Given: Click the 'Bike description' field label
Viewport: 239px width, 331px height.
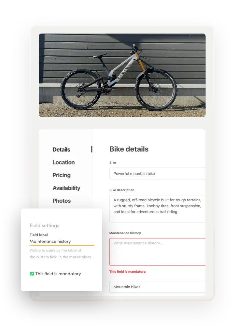Looking at the screenshot, I should [122, 190].
